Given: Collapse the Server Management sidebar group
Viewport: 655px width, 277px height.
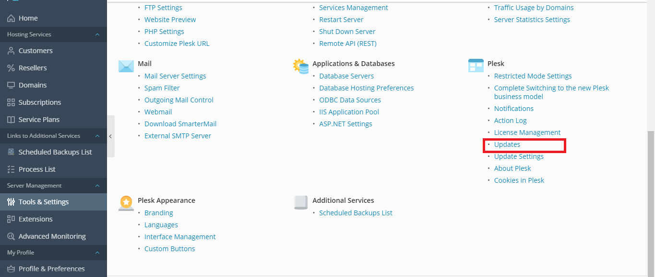Looking at the screenshot, I should (x=97, y=186).
